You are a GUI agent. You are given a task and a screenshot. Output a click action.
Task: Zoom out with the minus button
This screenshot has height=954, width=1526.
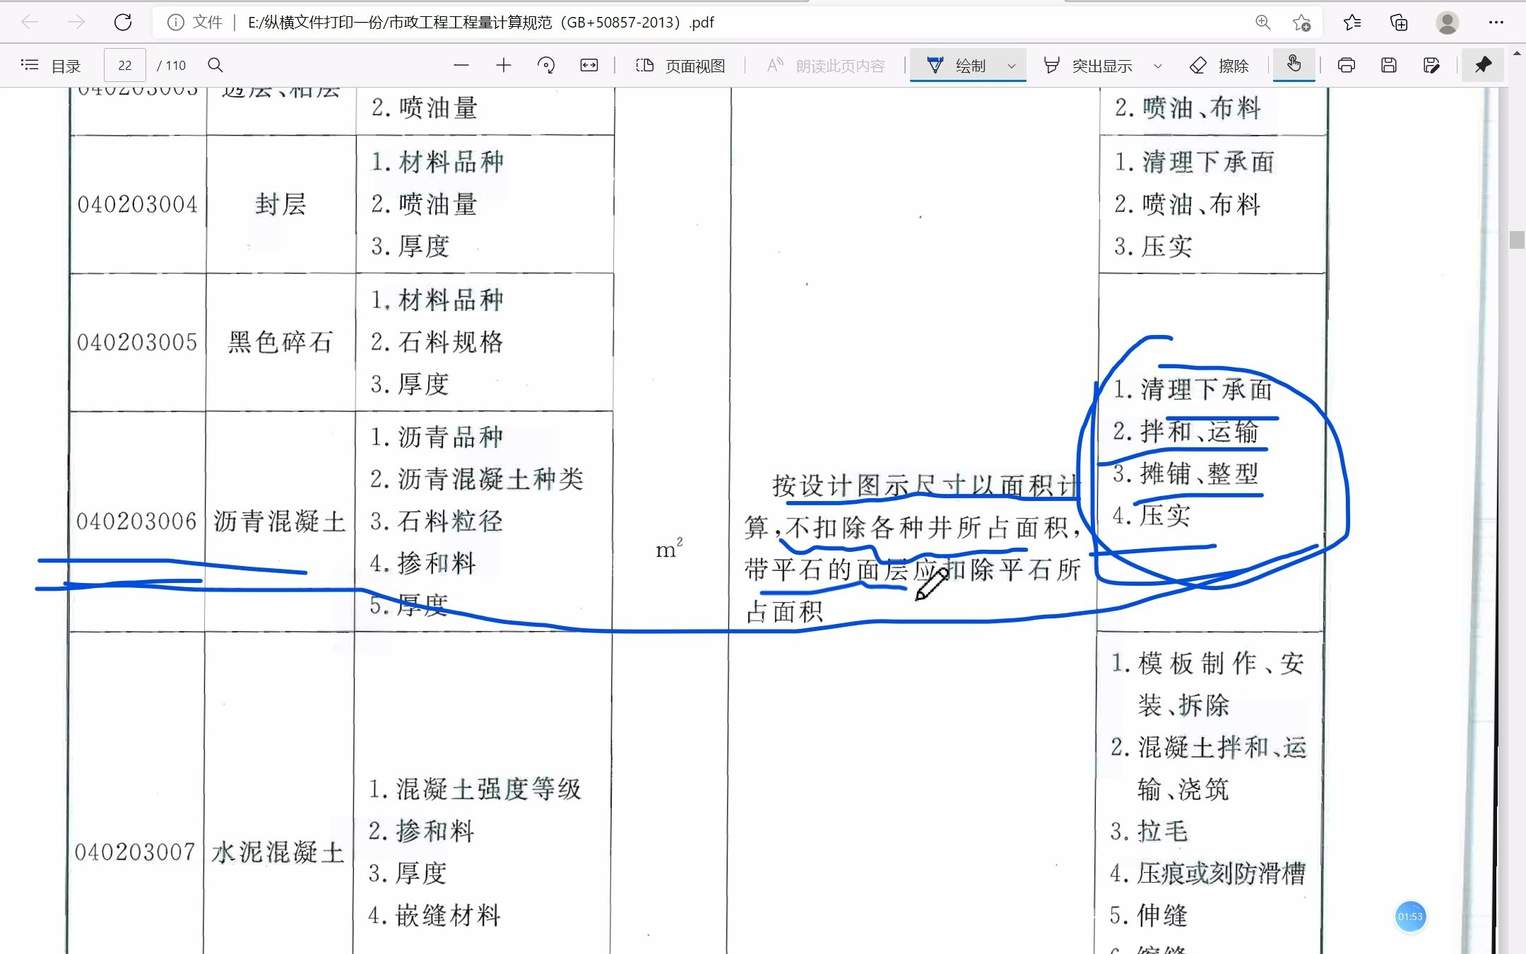[x=461, y=66]
